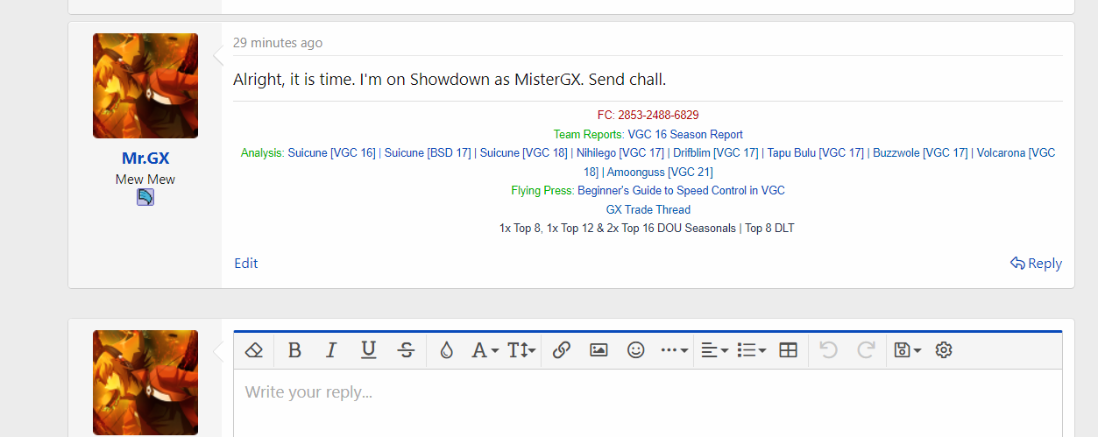The width and height of the screenshot is (1098, 437).
Task: Click Mr.GX's avatar in the post
Action: (x=145, y=86)
